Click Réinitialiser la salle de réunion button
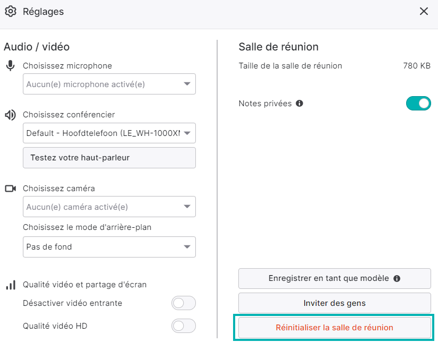This screenshot has height=342, width=438. pyautogui.click(x=334, y=328)
